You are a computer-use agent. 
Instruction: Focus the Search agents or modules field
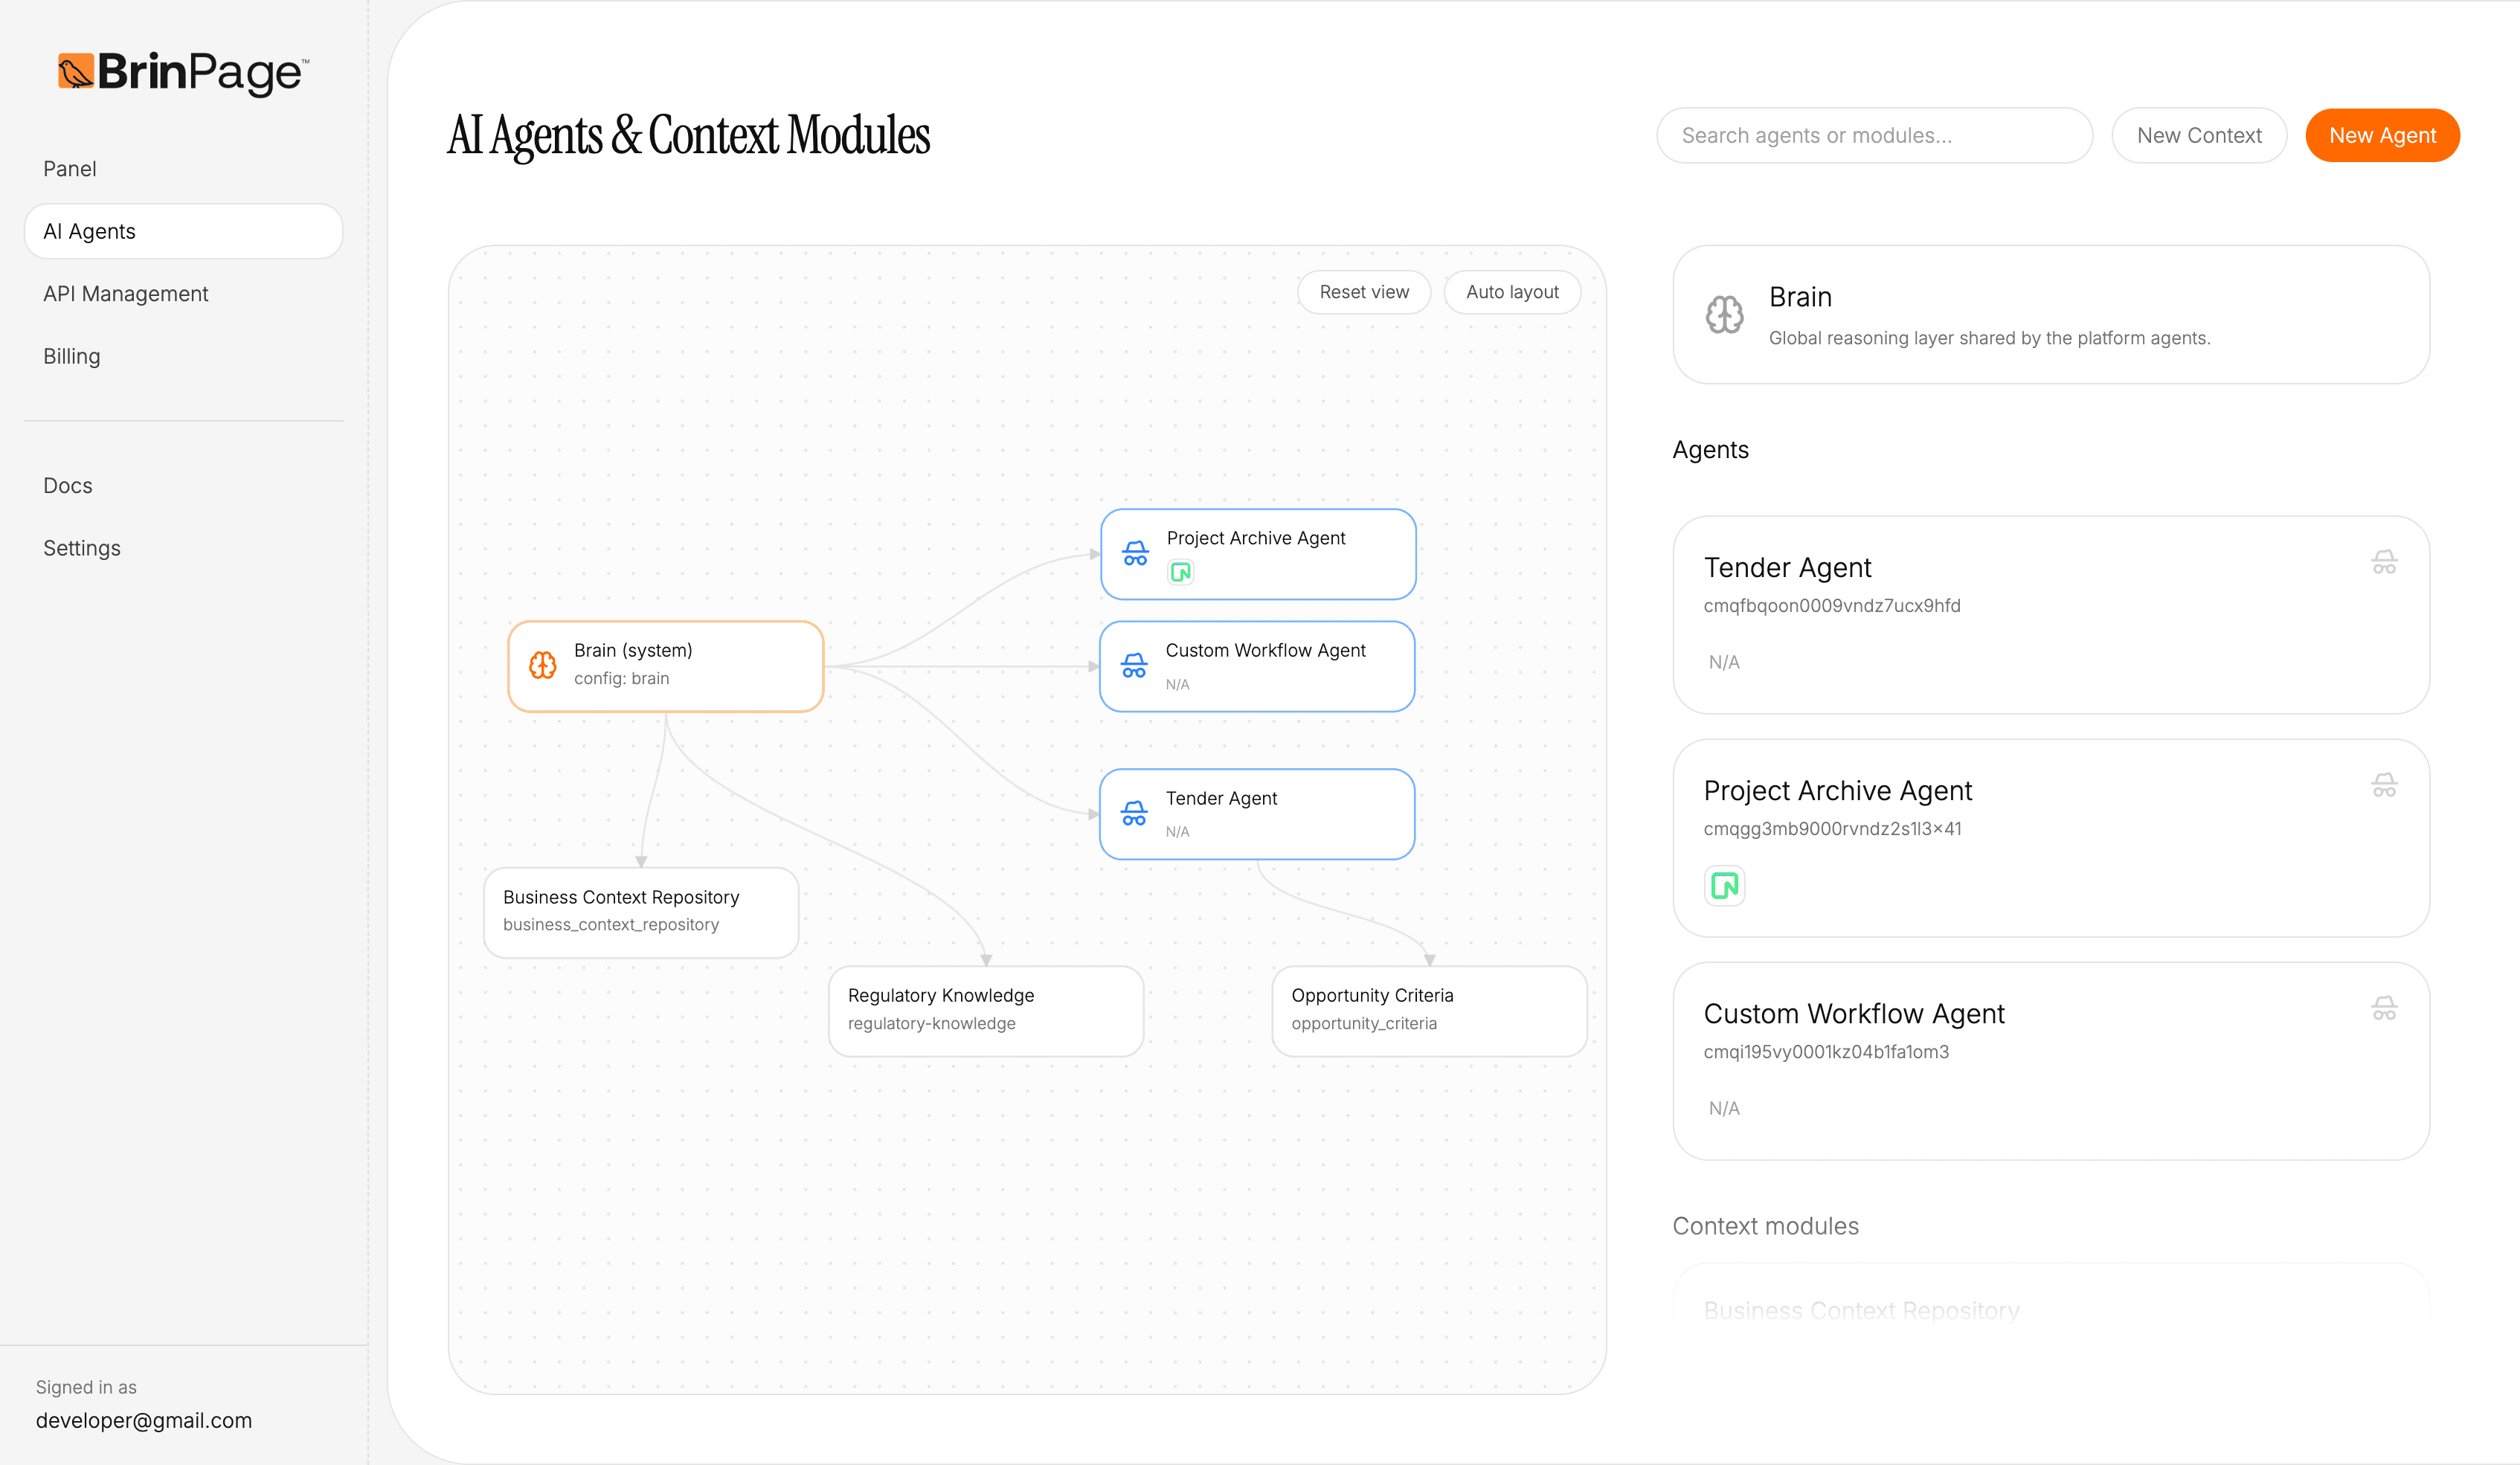[x=1874, y=135]
